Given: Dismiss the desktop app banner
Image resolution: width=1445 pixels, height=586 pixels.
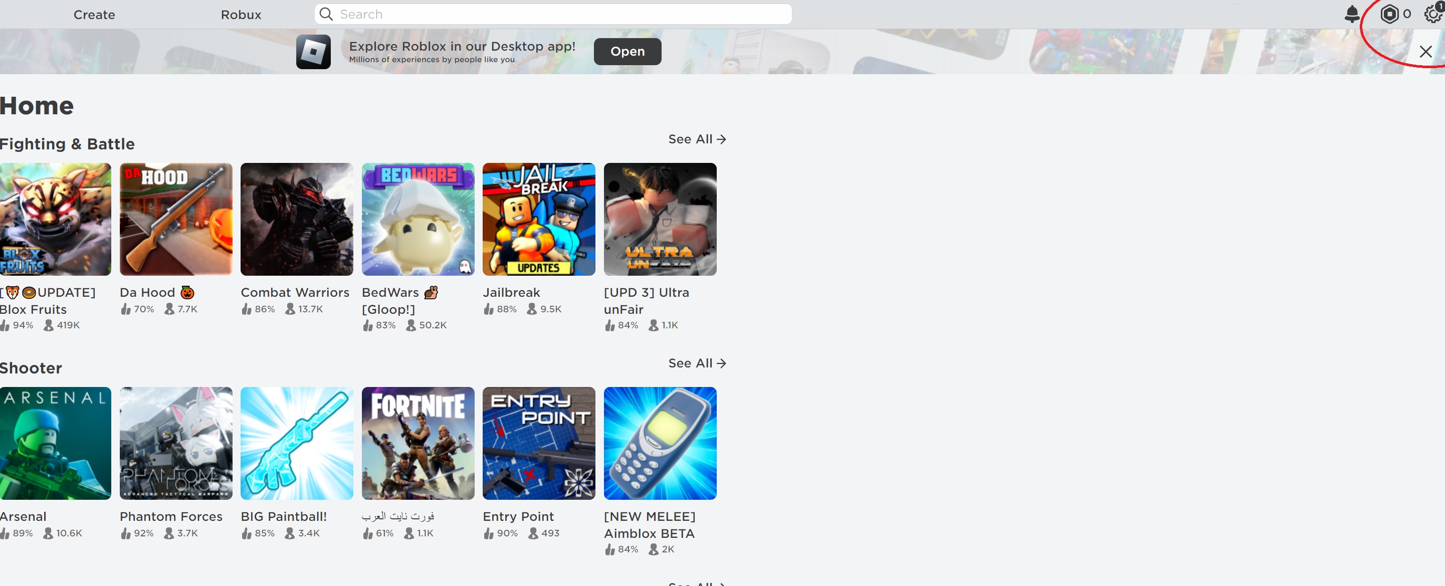Looking at the screenshot, I should click(1426, 51).
